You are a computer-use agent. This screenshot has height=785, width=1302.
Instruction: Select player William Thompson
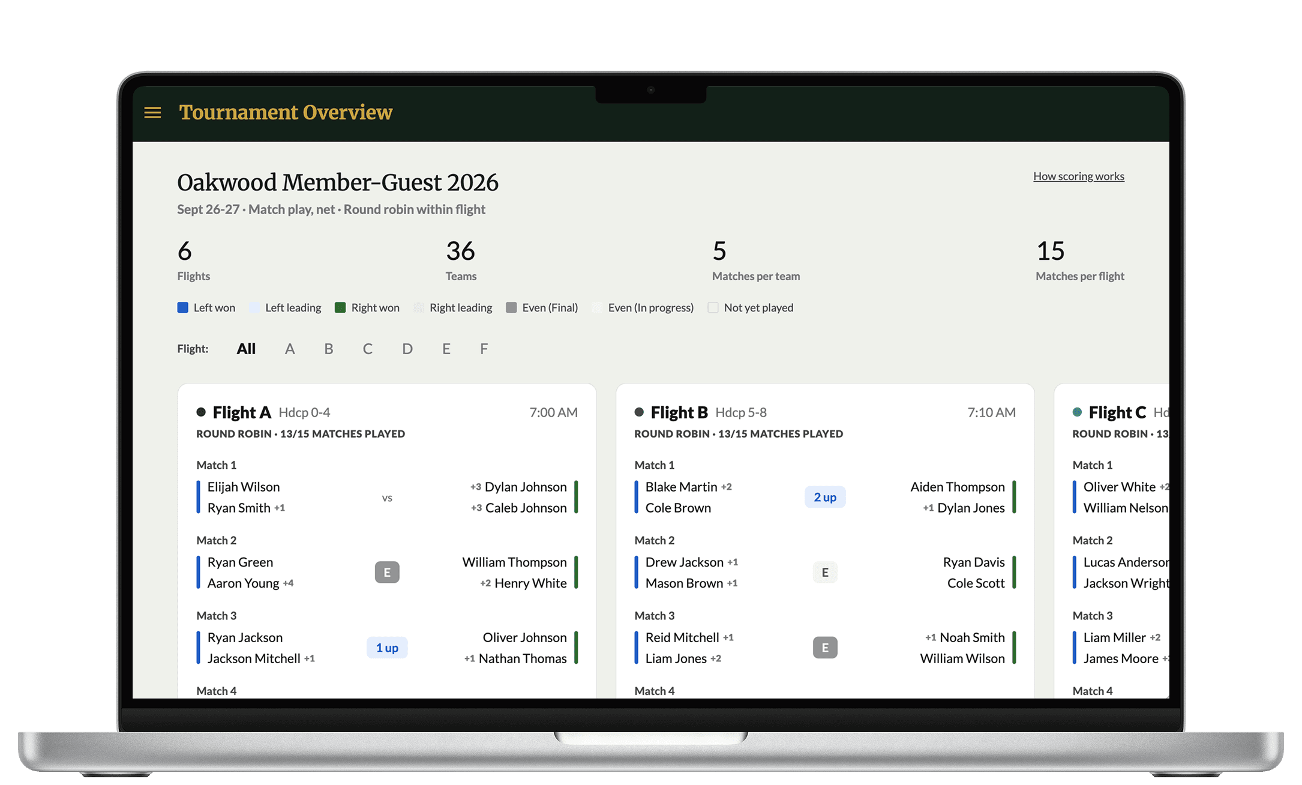tap(514, 562)
